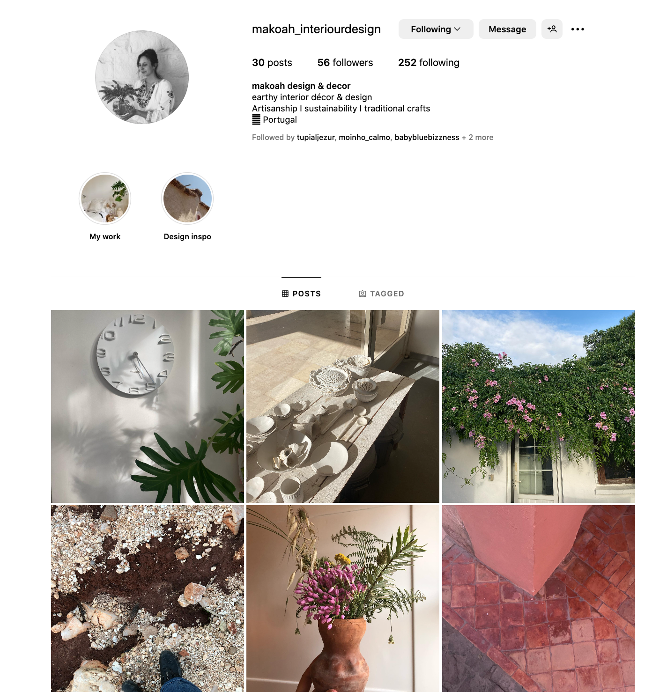
Task: Send a message via Message button
Action: click(507, 29)
